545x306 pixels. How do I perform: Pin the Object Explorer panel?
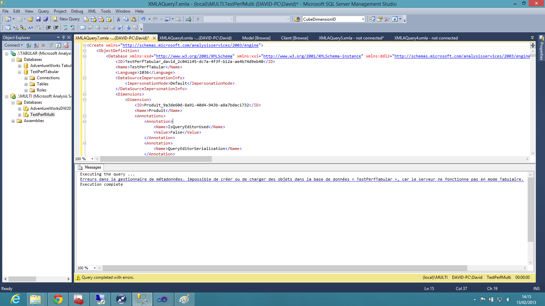point(63,37)
